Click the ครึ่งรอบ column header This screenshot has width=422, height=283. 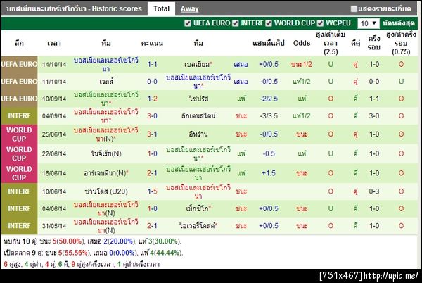374,43
